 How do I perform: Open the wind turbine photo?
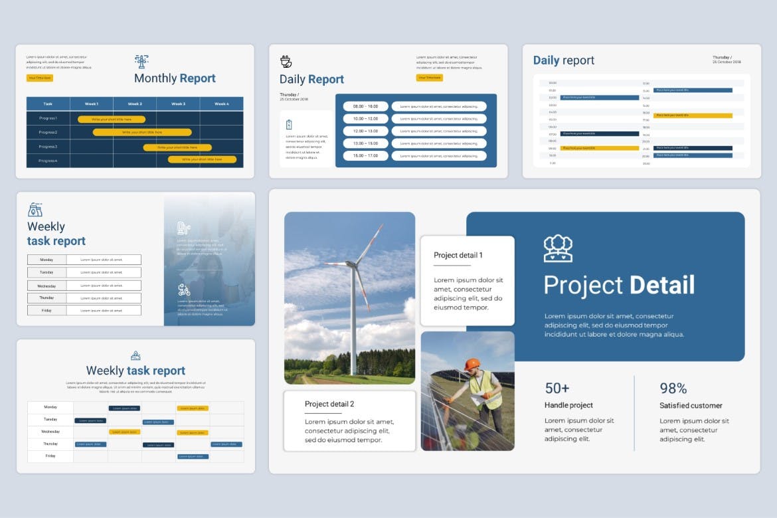click(349, 298)
